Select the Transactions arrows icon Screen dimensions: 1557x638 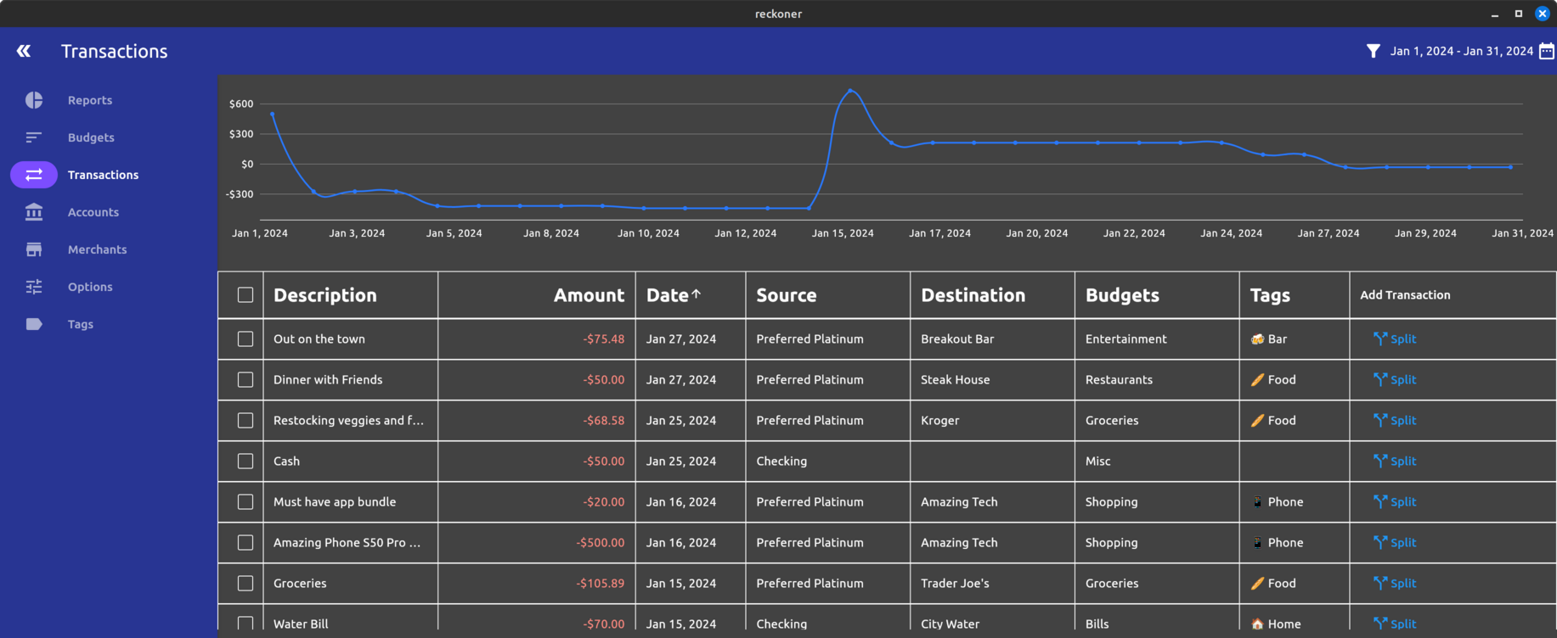(34, 175)
